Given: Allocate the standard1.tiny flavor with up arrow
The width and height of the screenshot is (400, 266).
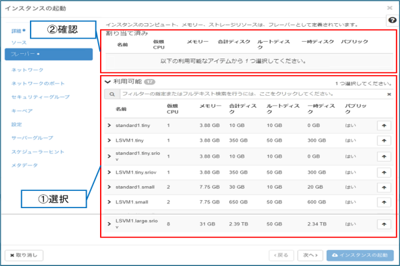Looking at the screenshot, I should [x=385, y=124].
